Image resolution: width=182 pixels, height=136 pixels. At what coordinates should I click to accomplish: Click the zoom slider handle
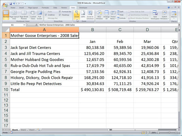pos(169,132)
